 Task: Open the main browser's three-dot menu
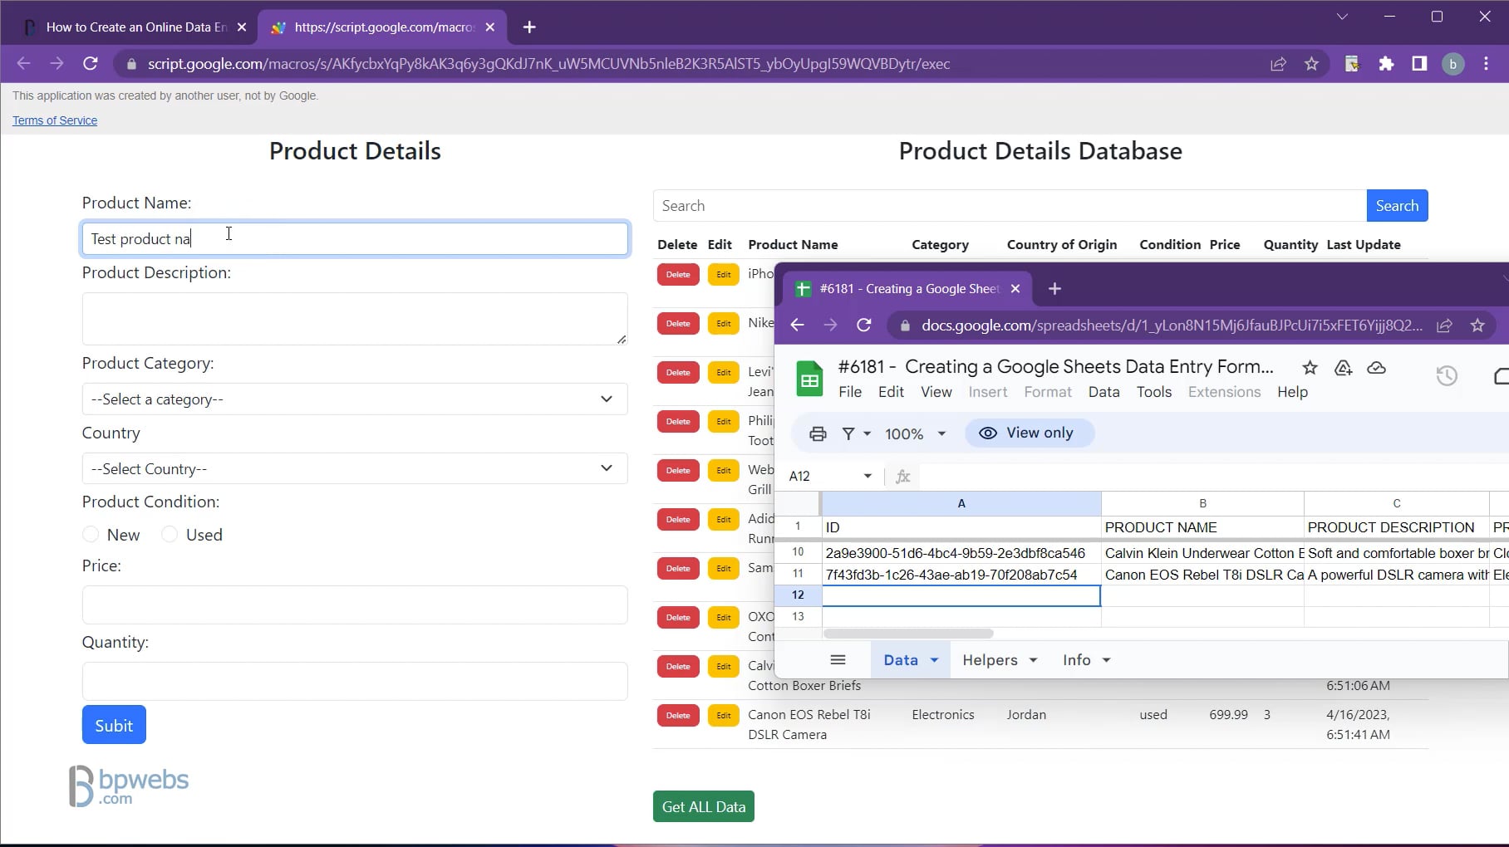click(x=1486, y=64)
